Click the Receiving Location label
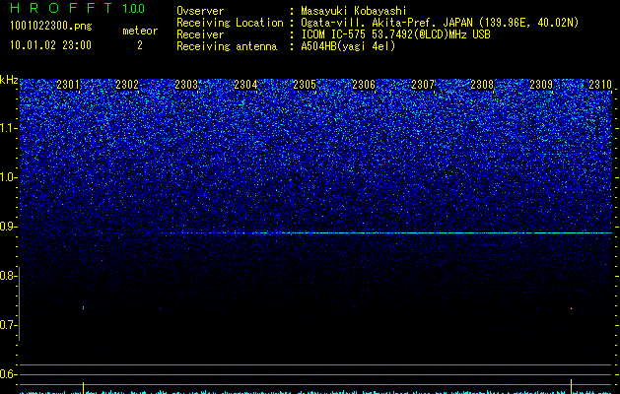This screenshot has width=620, height=394. (230, 23)
